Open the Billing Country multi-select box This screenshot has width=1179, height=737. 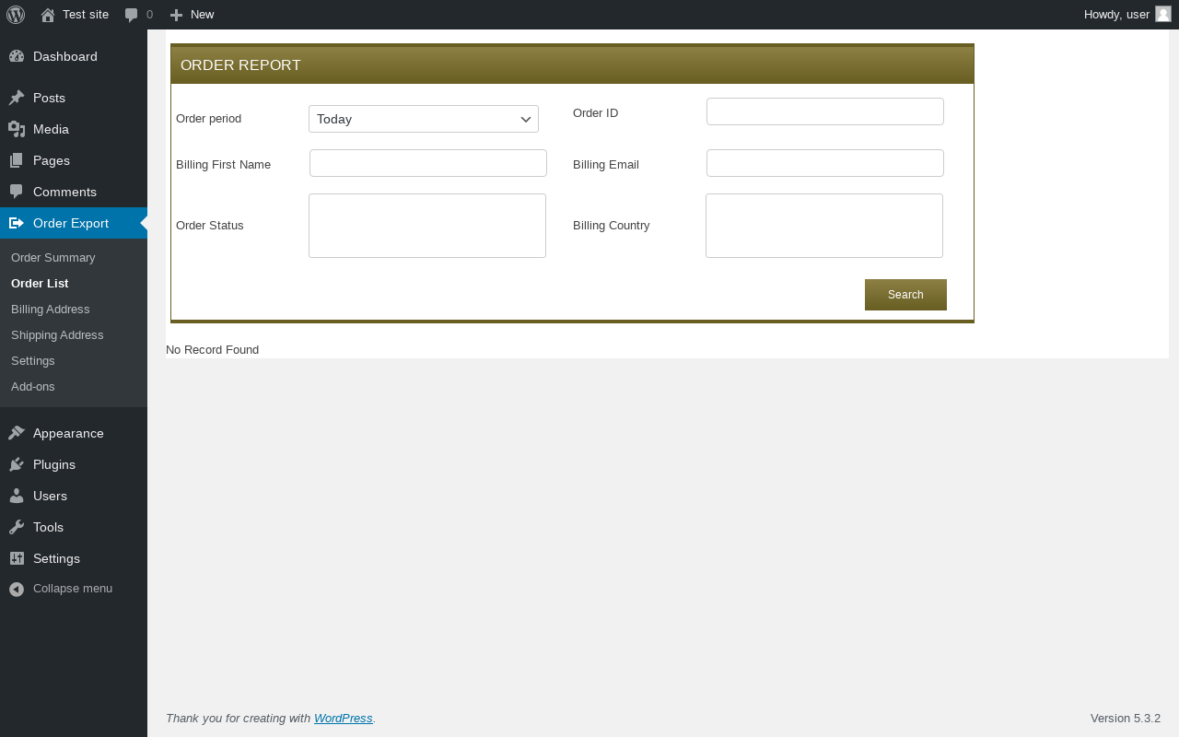click(x=824, y=226)
